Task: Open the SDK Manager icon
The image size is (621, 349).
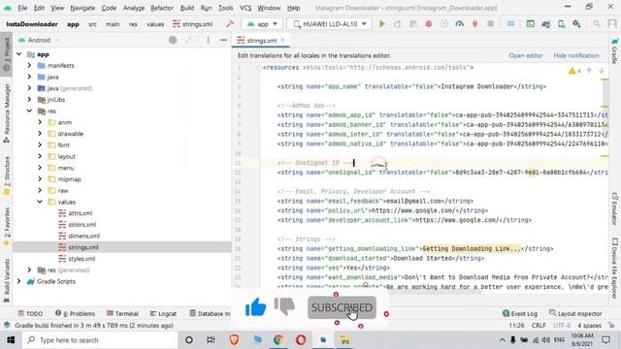Action: tap(576, 24)
